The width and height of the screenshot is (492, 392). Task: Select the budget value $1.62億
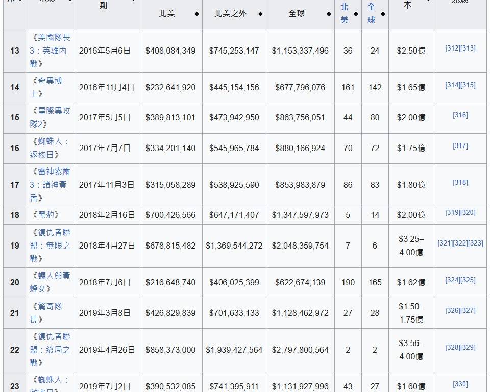tap(411, 282)
